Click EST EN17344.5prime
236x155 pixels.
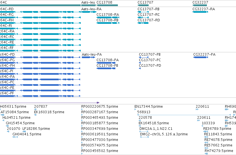[x=149, y=107]
